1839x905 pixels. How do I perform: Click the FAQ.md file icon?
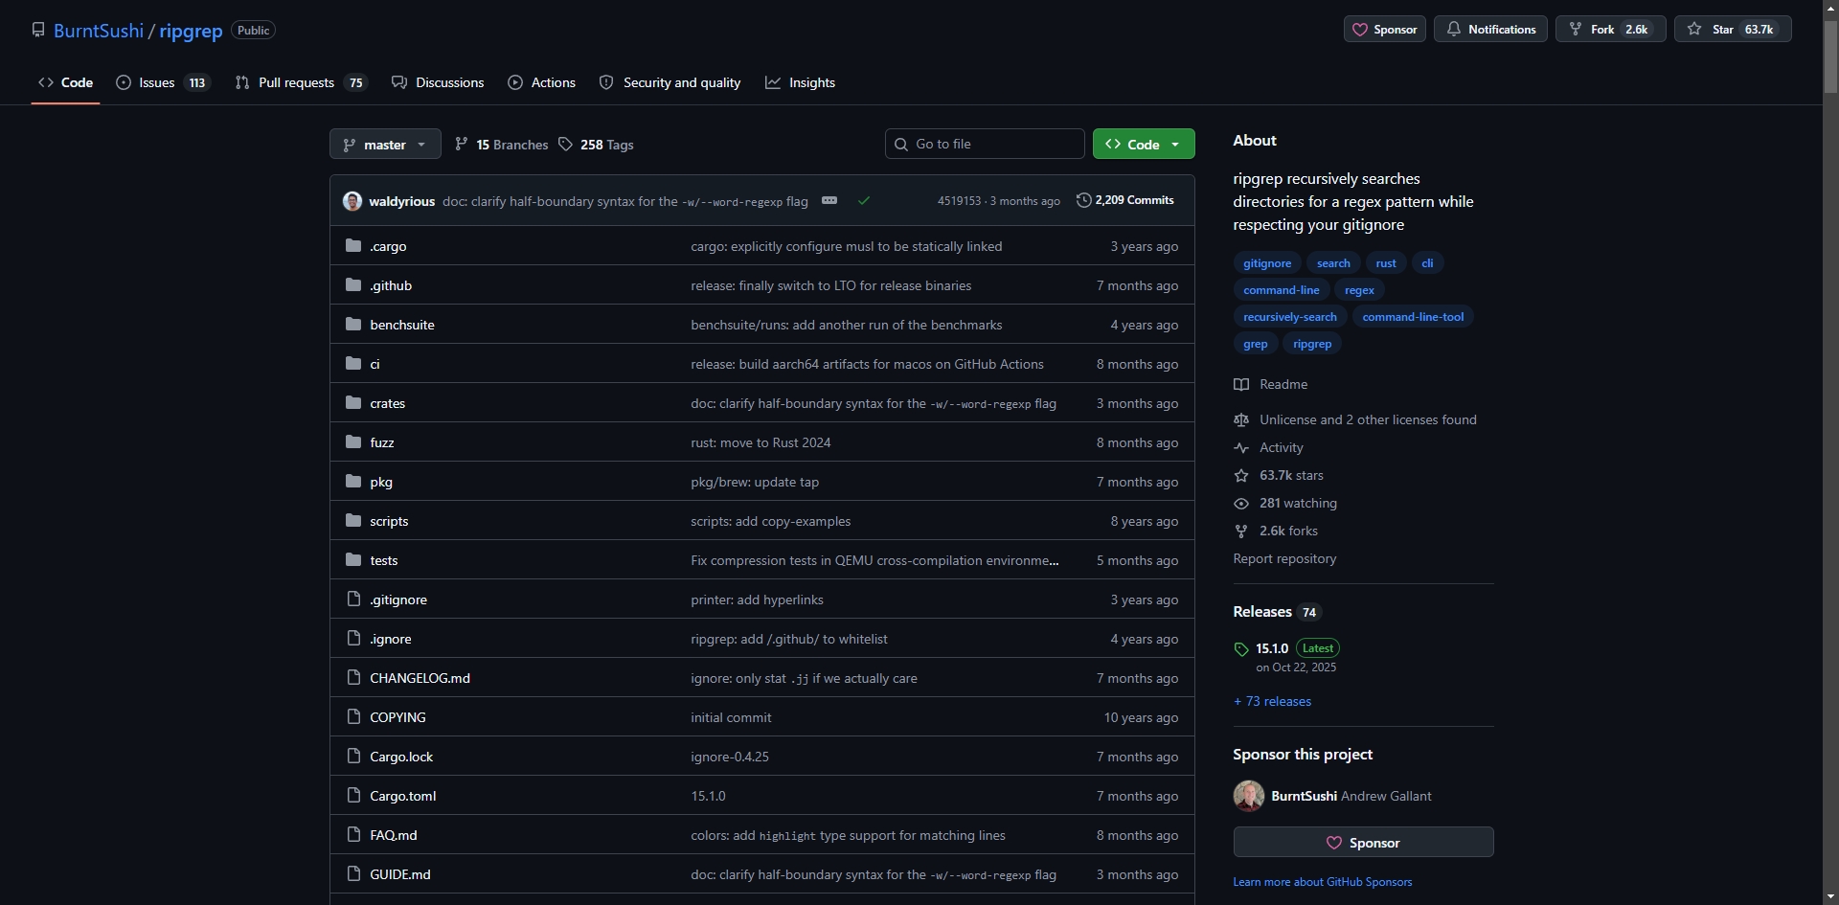[353, 835]
